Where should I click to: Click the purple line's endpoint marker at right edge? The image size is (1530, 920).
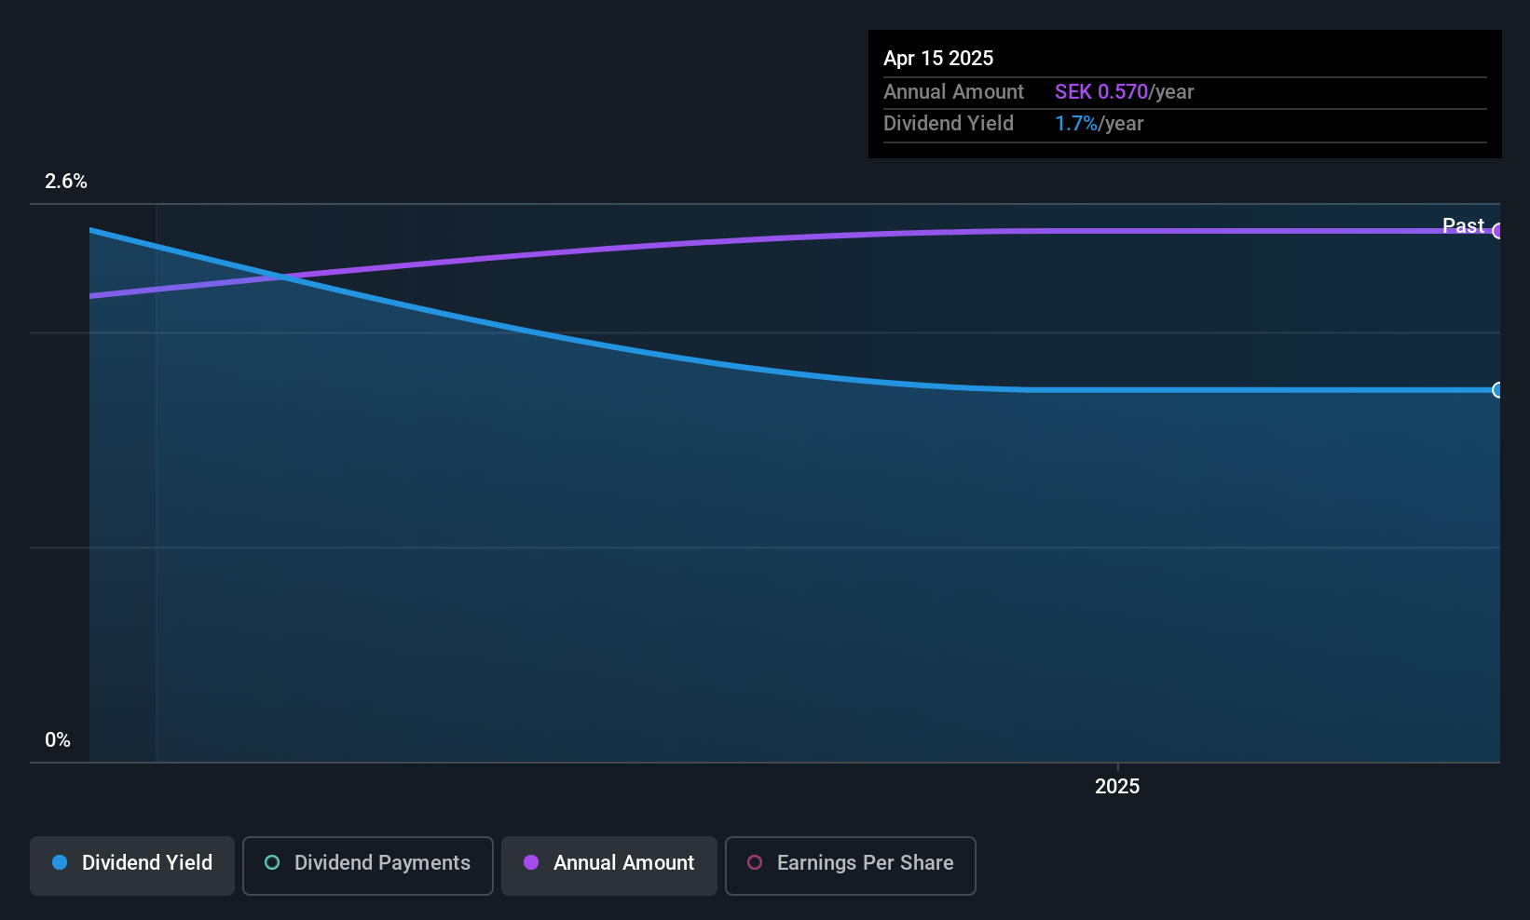point(1497,231)
